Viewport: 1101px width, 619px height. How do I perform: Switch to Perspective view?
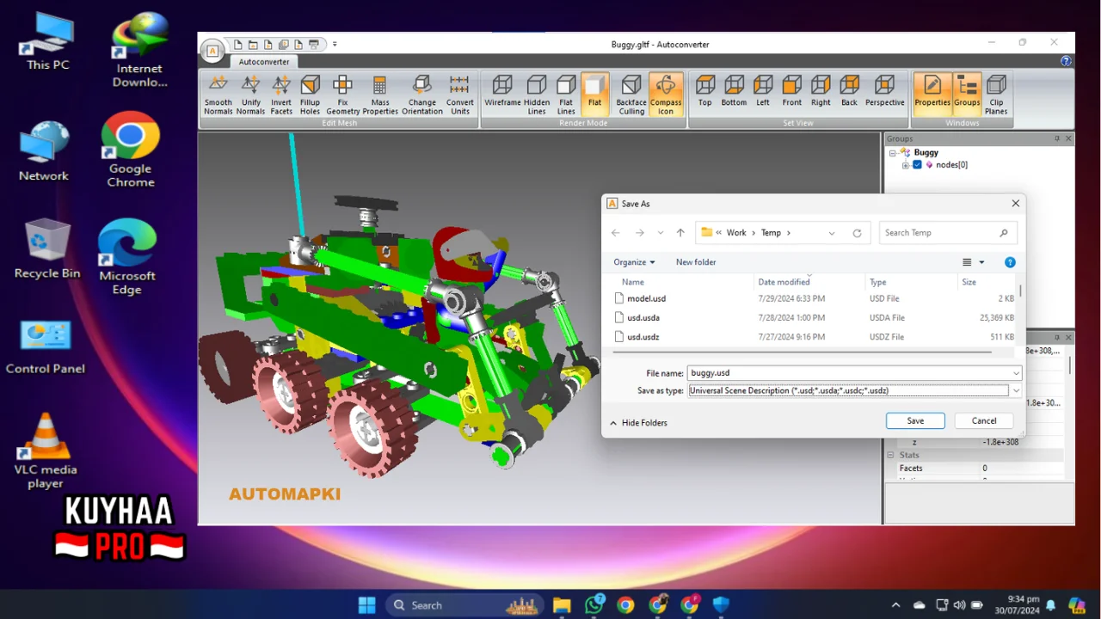[885, 93]
